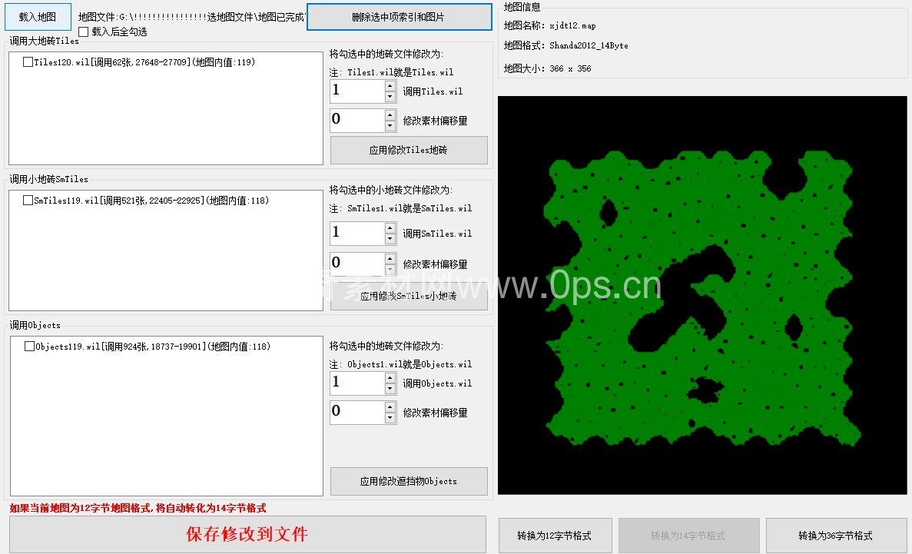
Task: Click 删除选中项索引和图片 button
Action: coord(399,17)
